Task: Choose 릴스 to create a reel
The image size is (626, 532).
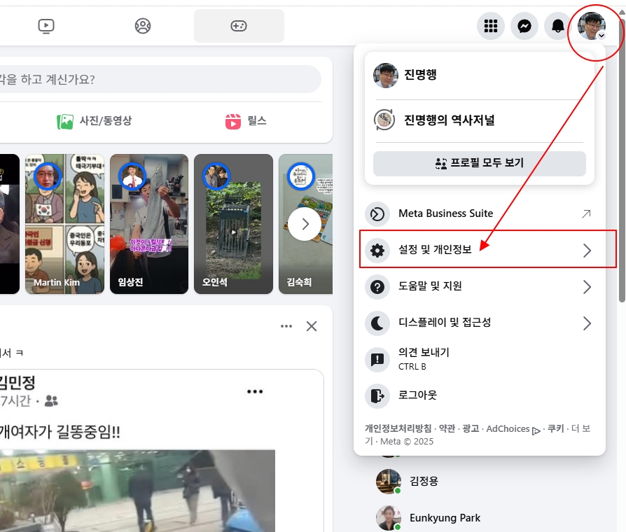Action: (x=246, y=121)
